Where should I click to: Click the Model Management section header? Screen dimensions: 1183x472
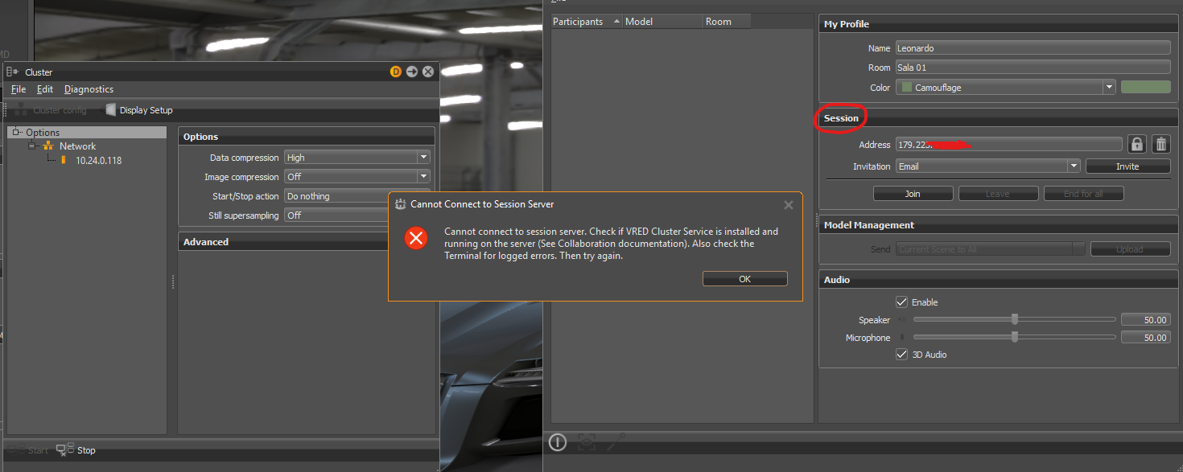[x=998, y=225]
